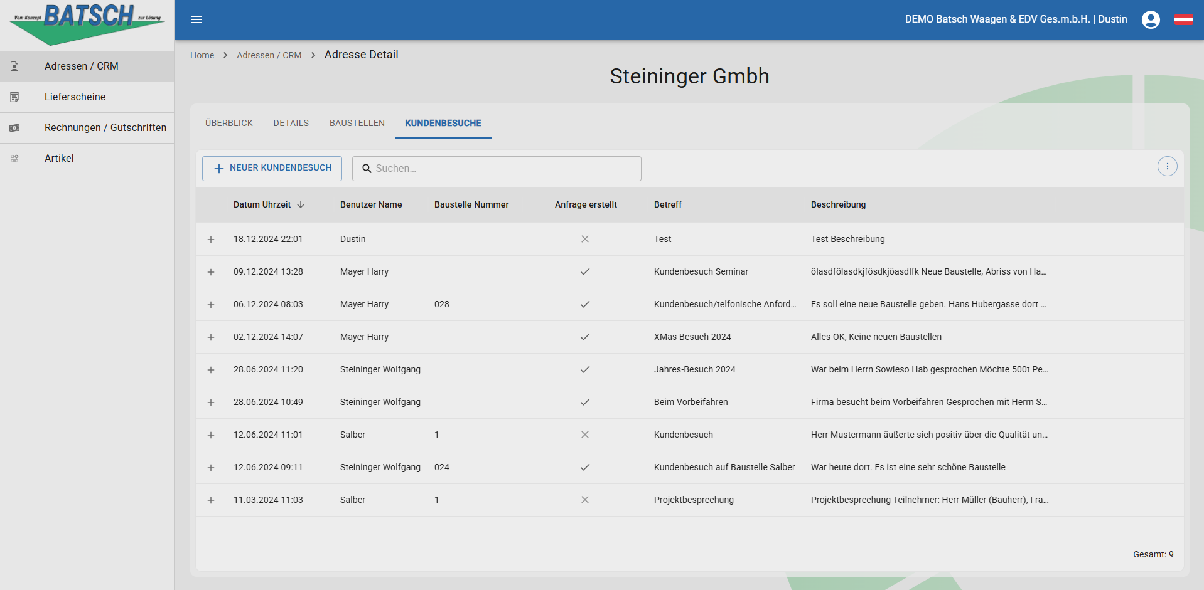Click the Adressen / CRM sidebar icon
This screenshot has height=590, width=1204.
(x=14, y=66)
